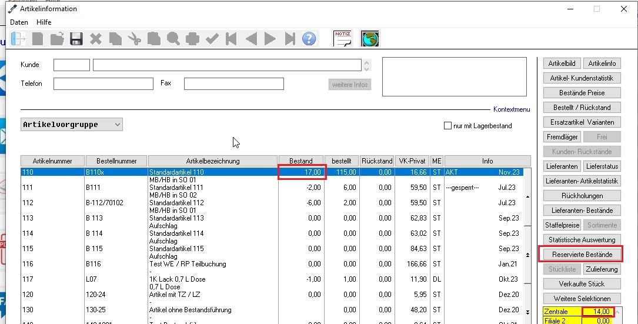638x324 pixels.
Task: Click the Fremdläger button
Action: (562, 137)
